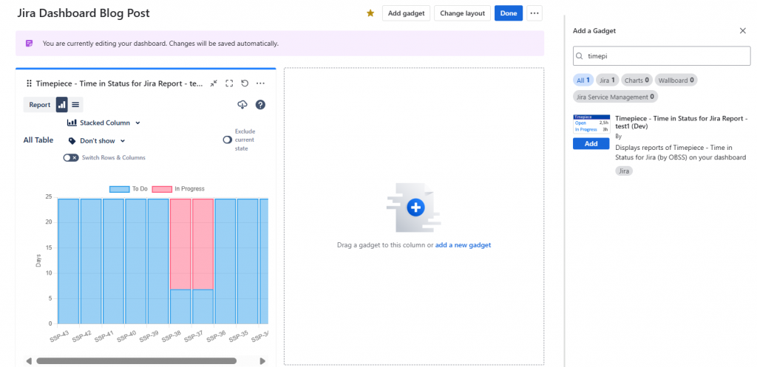The height and width of the screenshot is (367, 757).
Task: Open the Timepiece gadget more options menu
Action: tap(260, 83)
